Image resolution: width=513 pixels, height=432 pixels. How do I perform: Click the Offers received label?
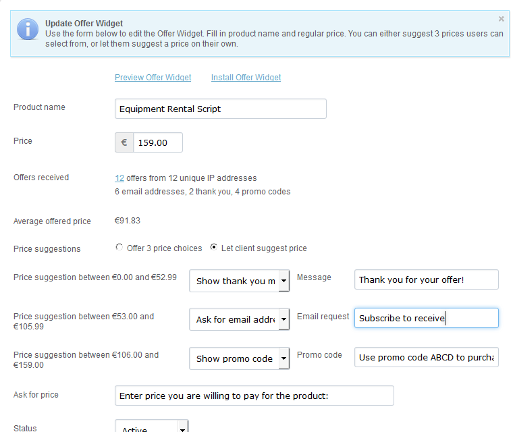[41, 178]
